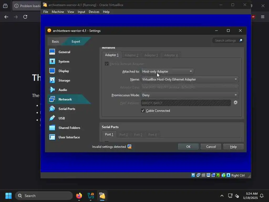The width and height of the screenshot is (269, 202).
Task: Select the Port 2 serial tab
Action: (x=123, y=134)
